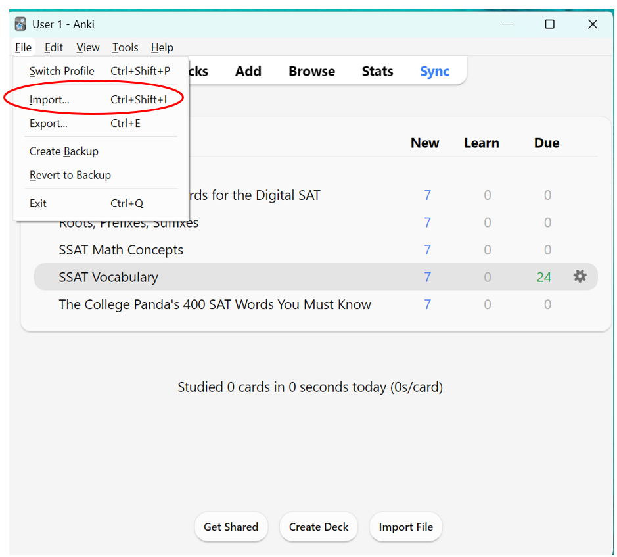Open deck options gear for SSAT Vocabulary
Screen dimensions: 617x557
580,277
